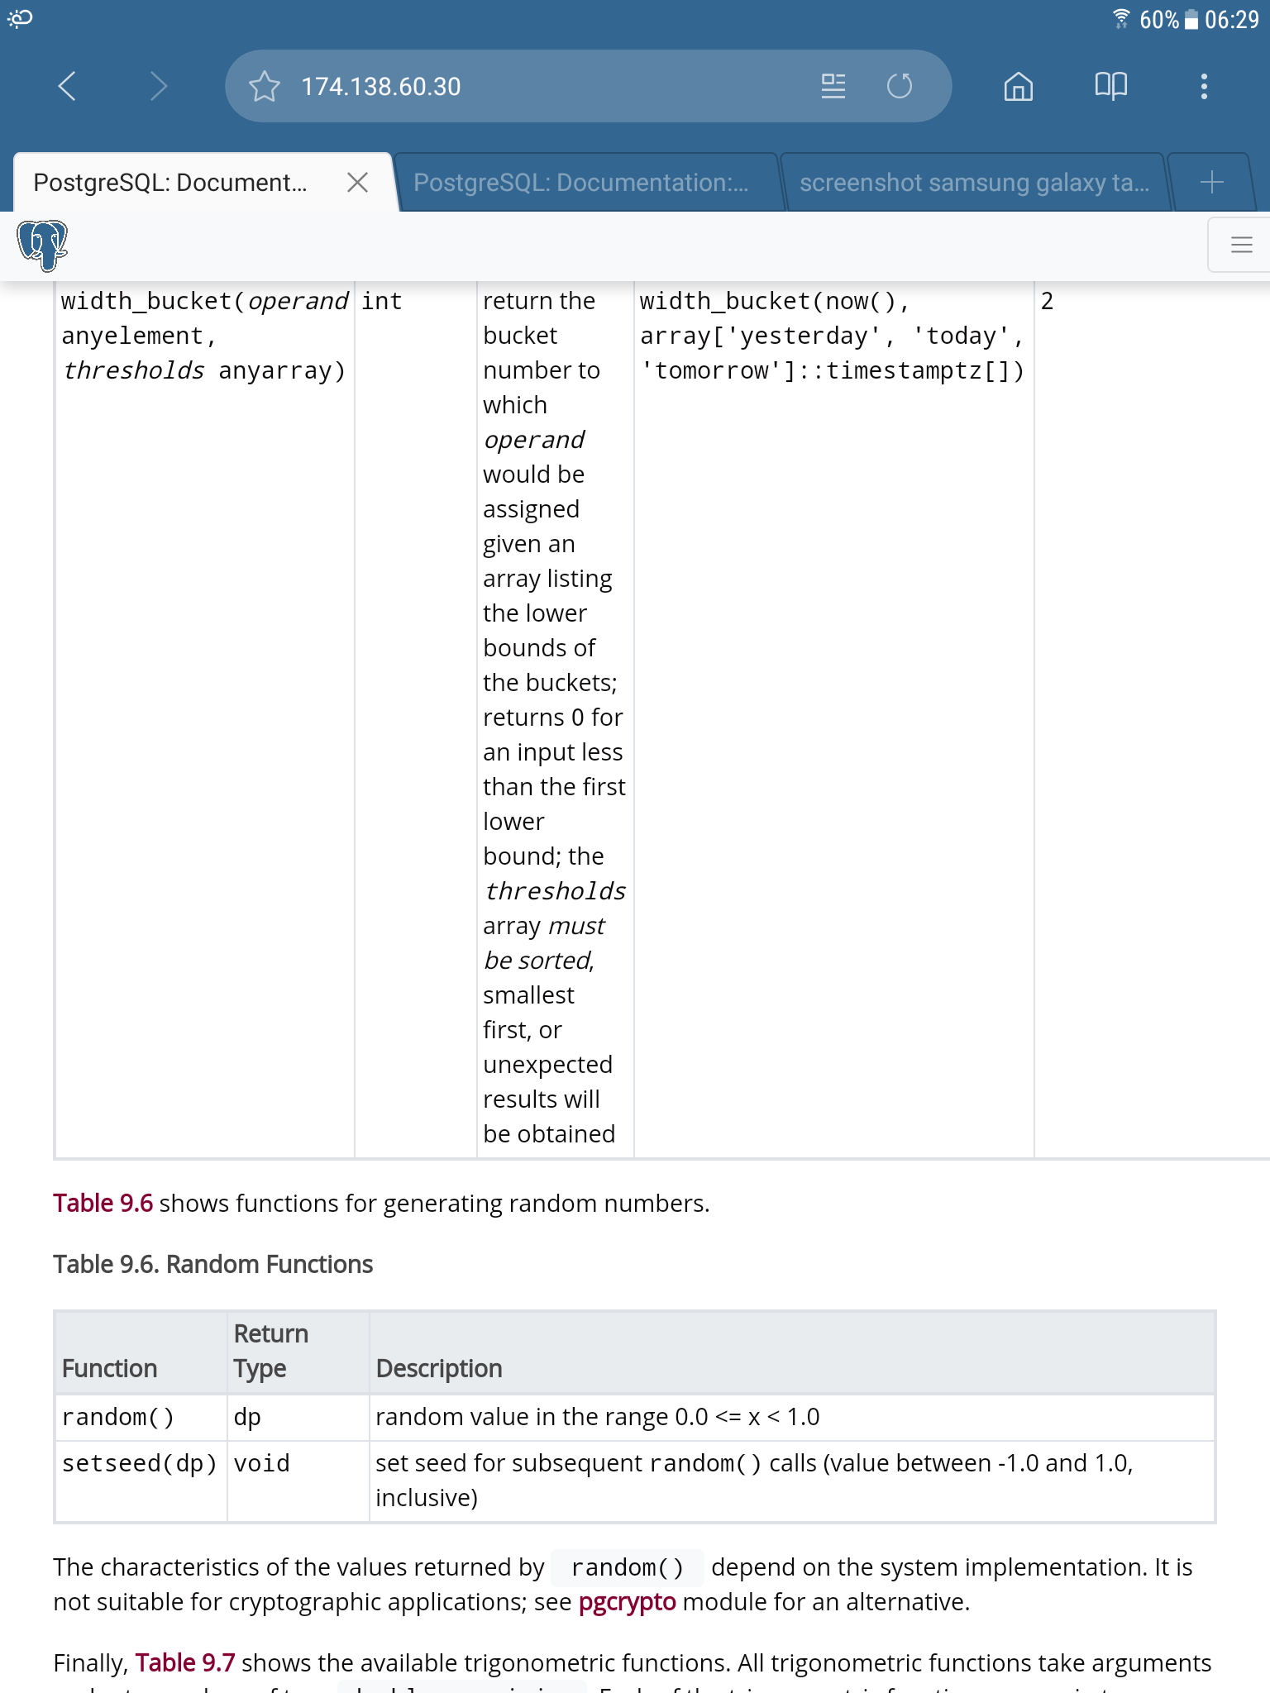Tap the setseed(dp) function table cell
1270x1693 pixels.
coord(139,1463)
